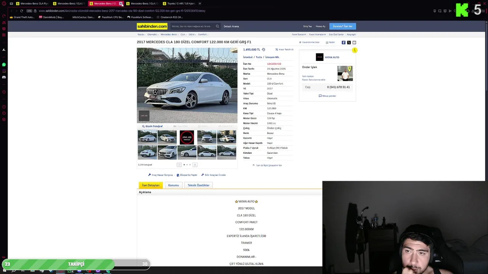Go to next thumbnail page arrow
The width and height of the screenshot is (488, 274).
point(195,165)
